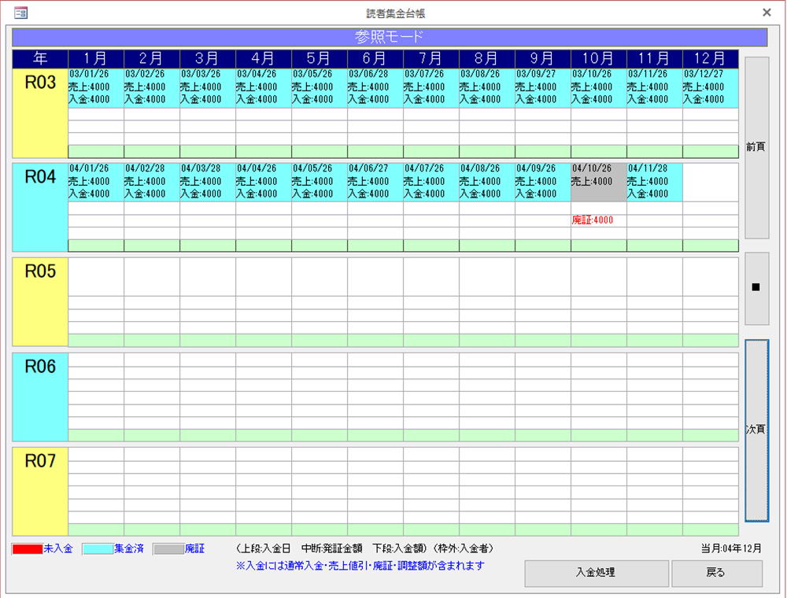Select the R03 year label
The image size is (787, 598).
[40, 113]
